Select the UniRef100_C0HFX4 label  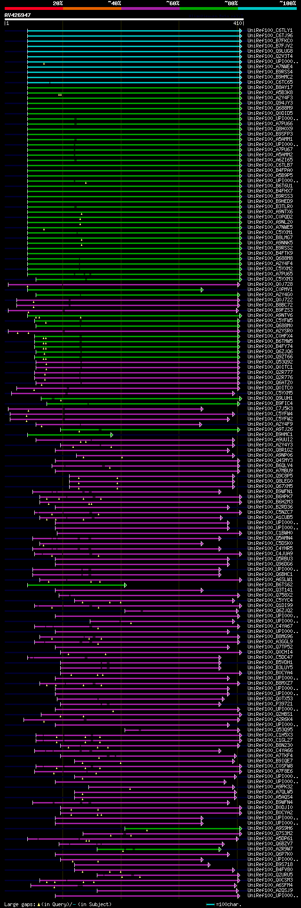pos(270,336)
